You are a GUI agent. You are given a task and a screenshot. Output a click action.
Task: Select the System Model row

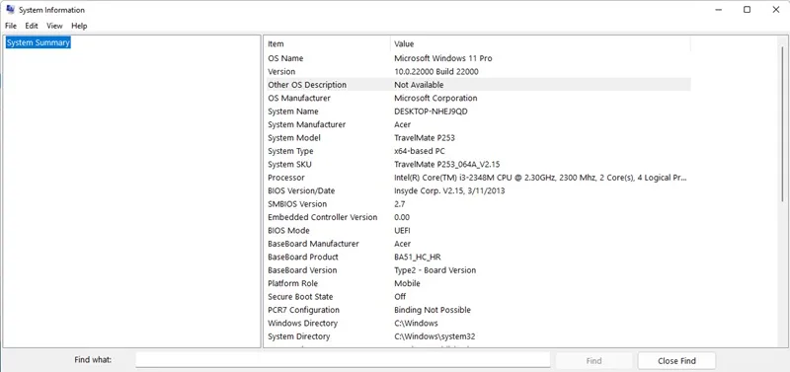coord(478,138)
